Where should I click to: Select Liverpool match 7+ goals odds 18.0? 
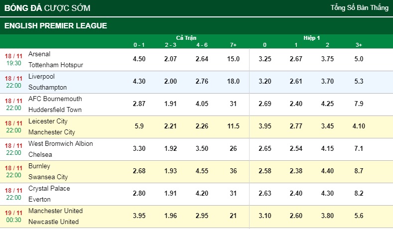pos(233,82)
